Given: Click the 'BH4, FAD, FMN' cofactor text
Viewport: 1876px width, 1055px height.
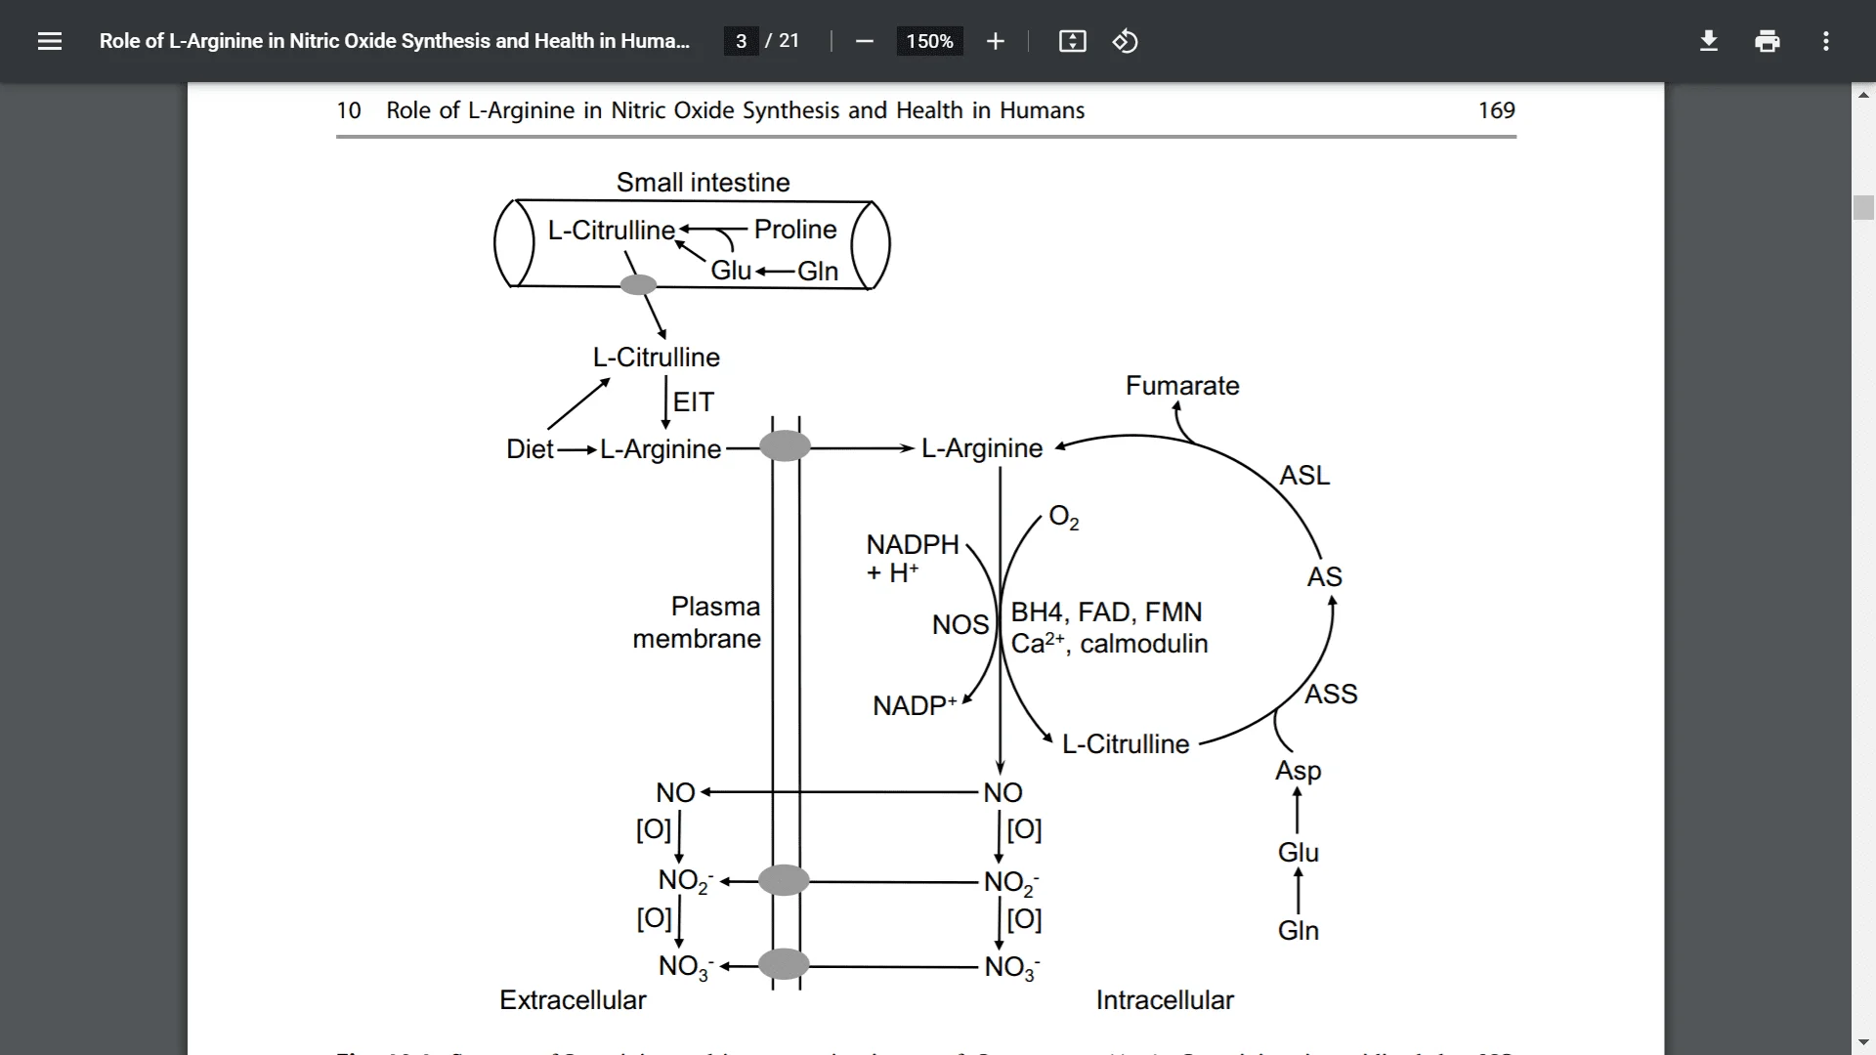Looking at the screenshot, I should coord(1106,612).
